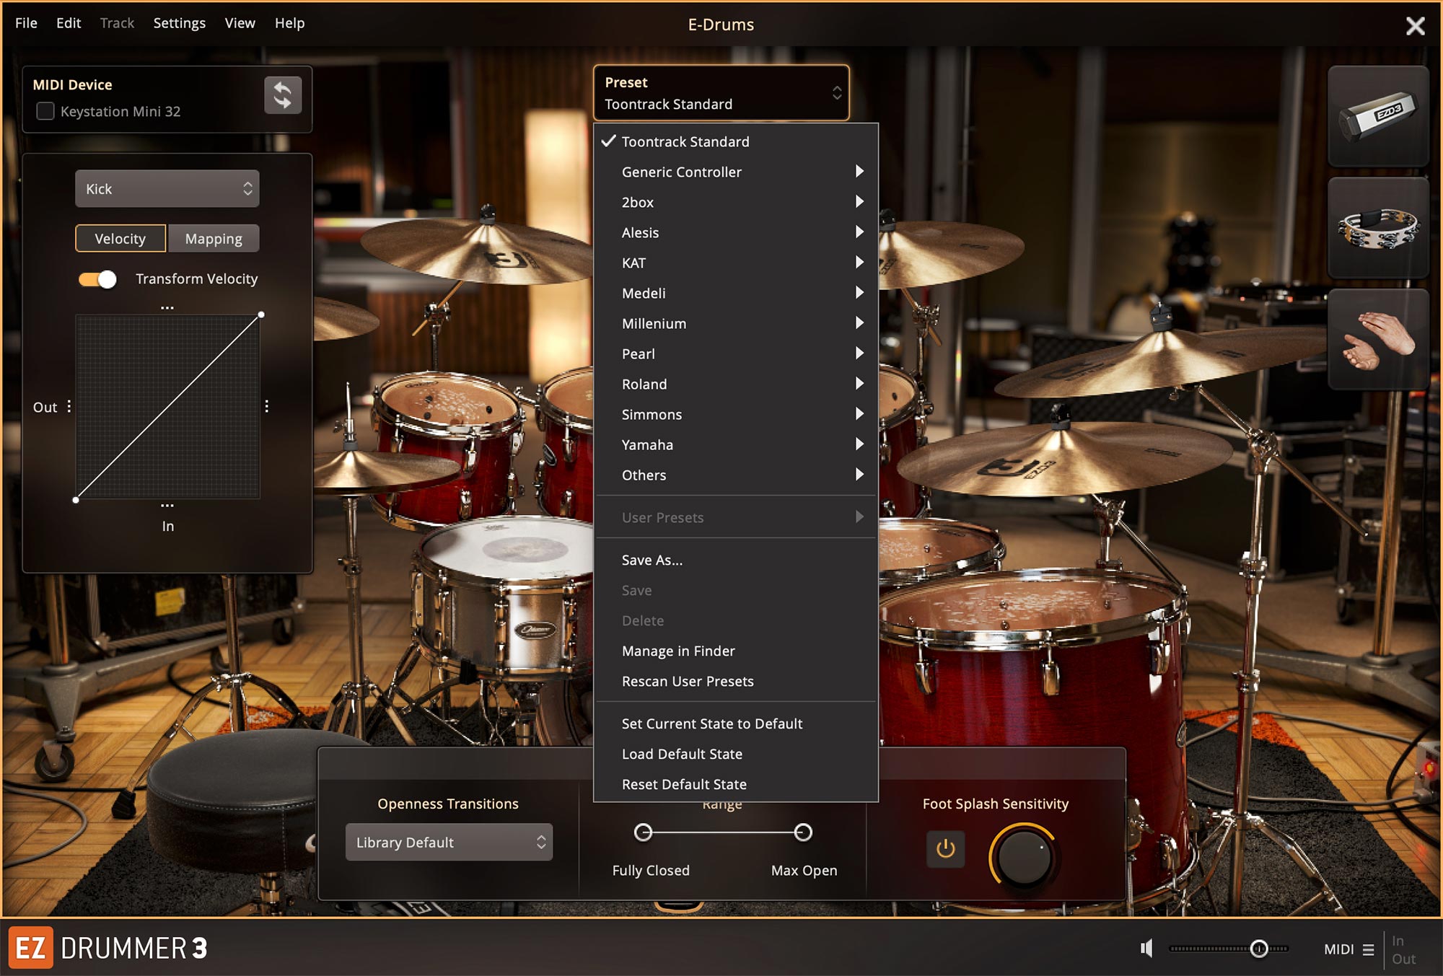Click Rescan User Presets
This screenshot has width=1443, height=976.
point(687,681)
